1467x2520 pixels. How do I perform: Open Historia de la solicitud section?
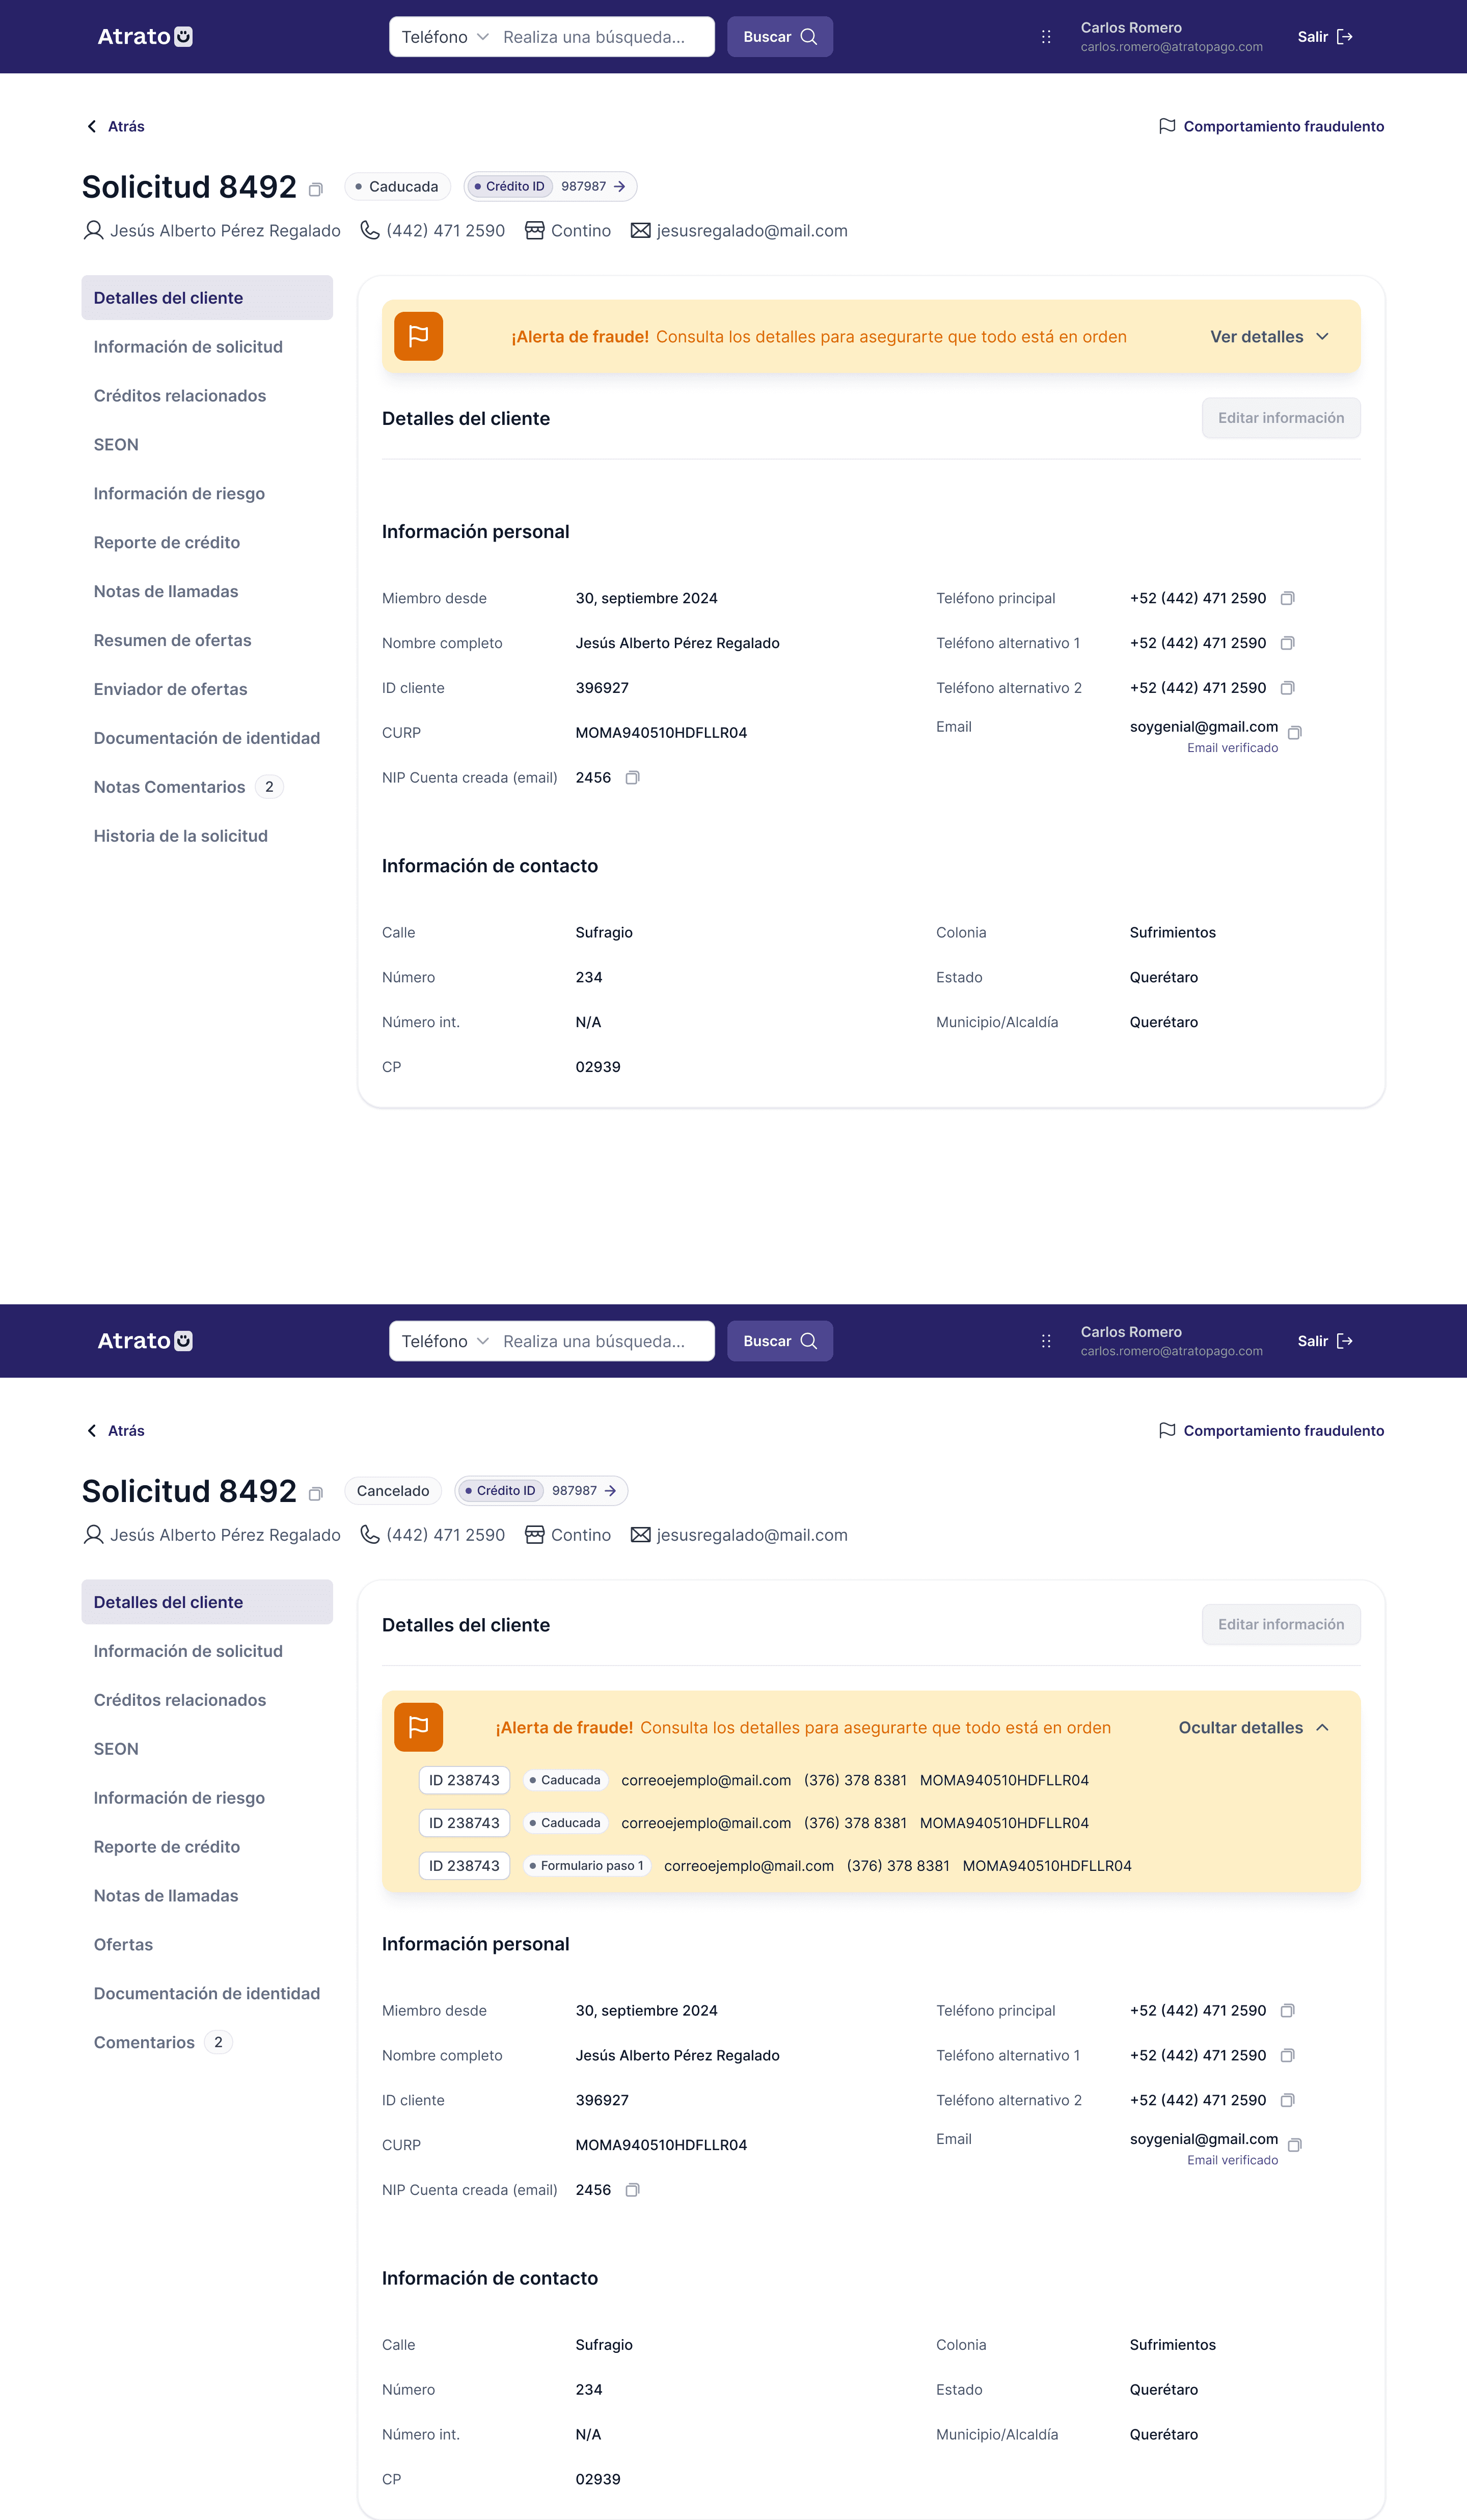pyautogui.click(x=180, y=836)
